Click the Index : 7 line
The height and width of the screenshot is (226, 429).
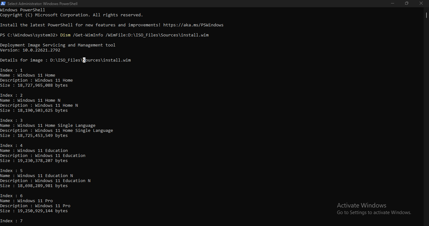11,221
